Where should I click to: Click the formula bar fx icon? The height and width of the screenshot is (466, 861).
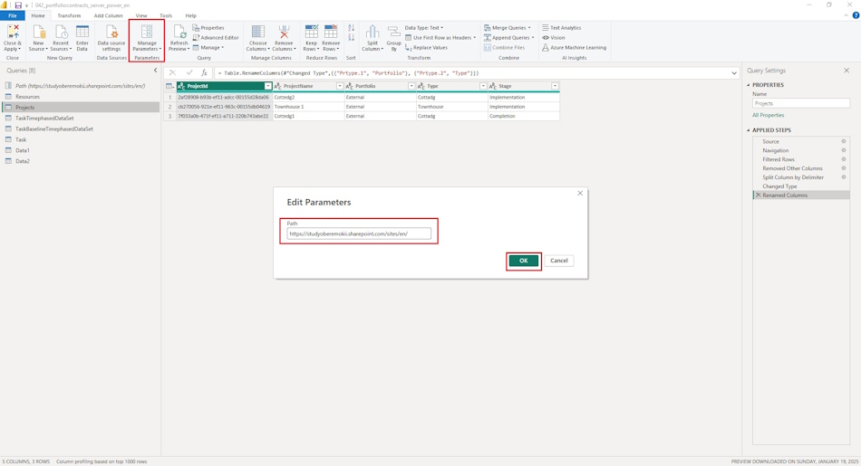tap(204, 73)
